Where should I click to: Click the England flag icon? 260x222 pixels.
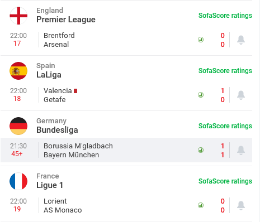pos(18,16)
